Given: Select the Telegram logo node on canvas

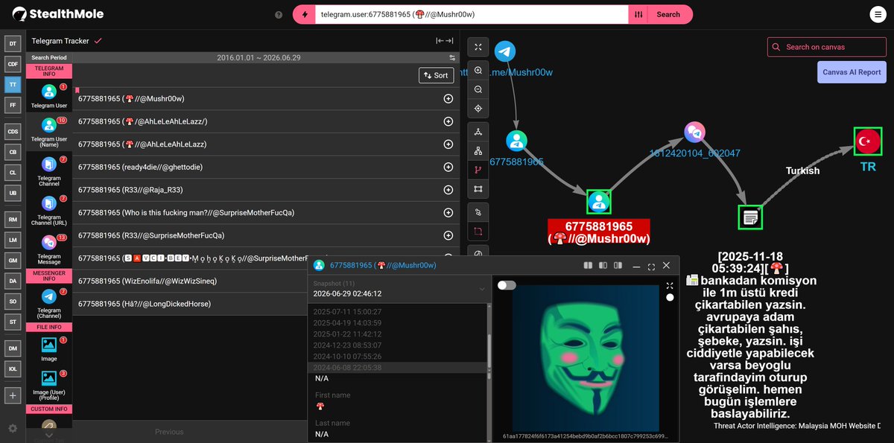Looking at the screenshot, I should [505, 51].
